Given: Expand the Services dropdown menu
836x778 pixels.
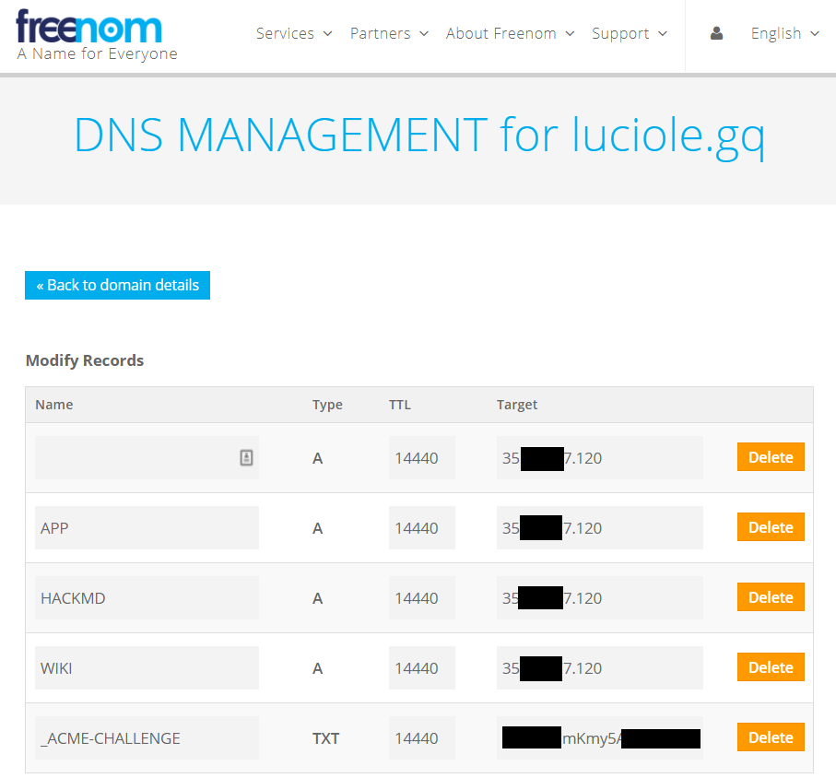Looking at the screenshot, I should pos(294,33).
